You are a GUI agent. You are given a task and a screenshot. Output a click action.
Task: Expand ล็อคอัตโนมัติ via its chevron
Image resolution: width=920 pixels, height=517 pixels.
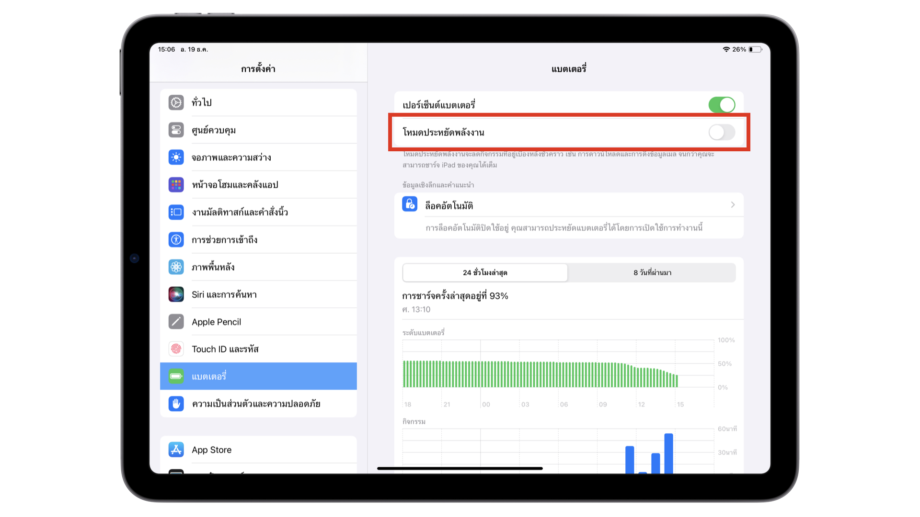coord(732,205)
